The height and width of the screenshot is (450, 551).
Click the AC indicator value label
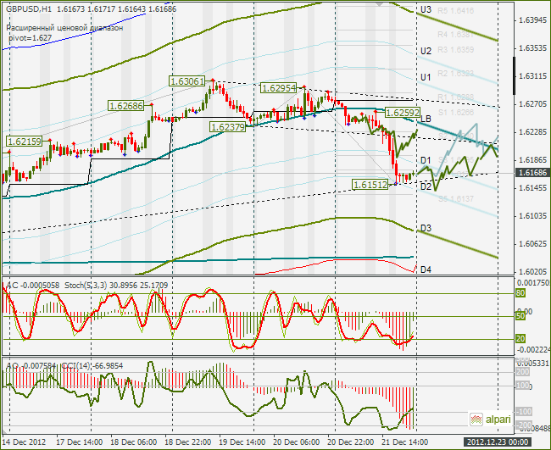click(33, 286)
